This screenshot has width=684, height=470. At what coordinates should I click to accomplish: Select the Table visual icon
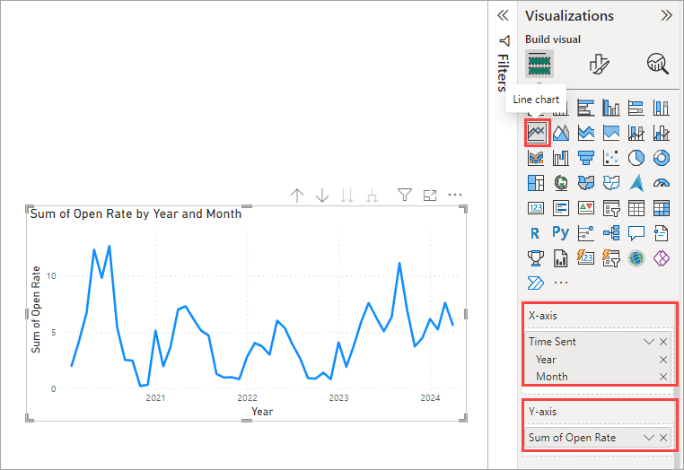tap(636, 208)
